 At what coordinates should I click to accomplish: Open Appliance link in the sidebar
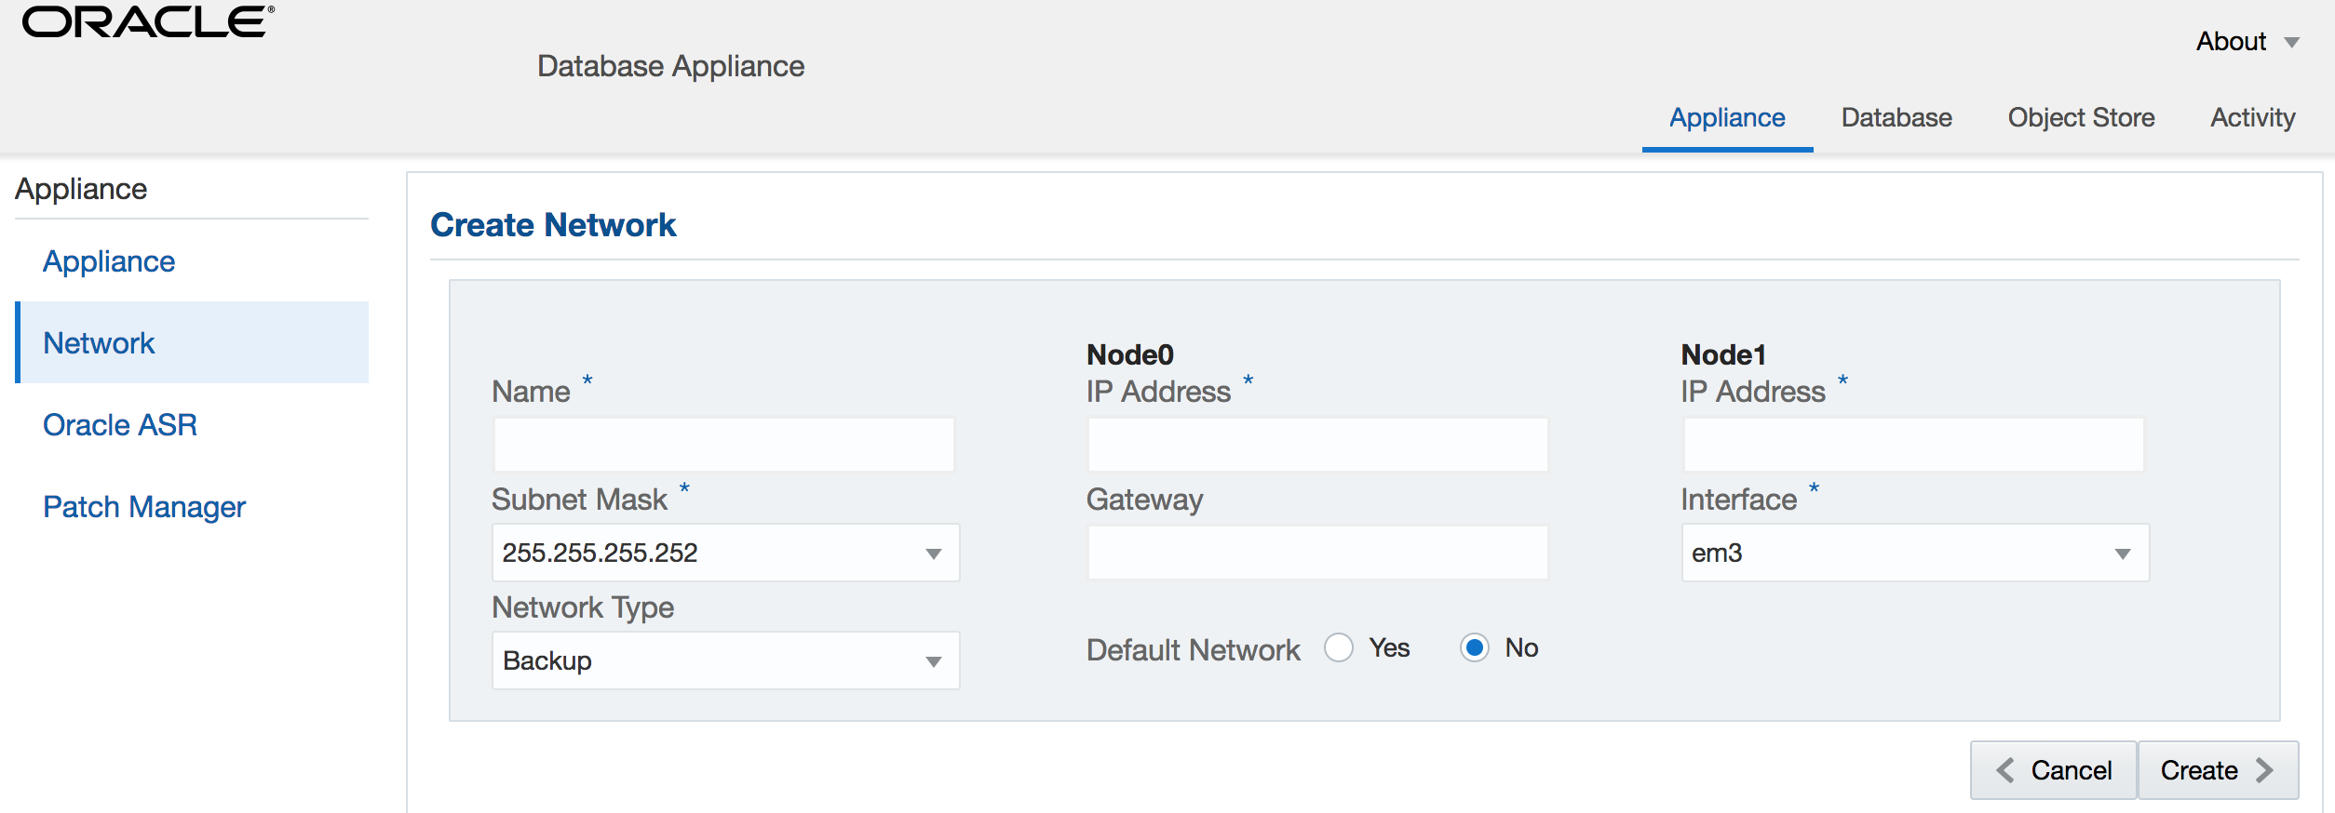click(109, 261)
